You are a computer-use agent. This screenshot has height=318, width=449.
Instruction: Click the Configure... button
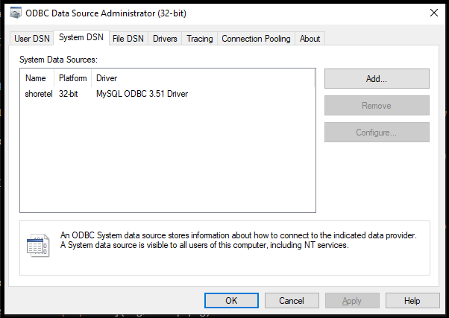(x=377, y=133)
